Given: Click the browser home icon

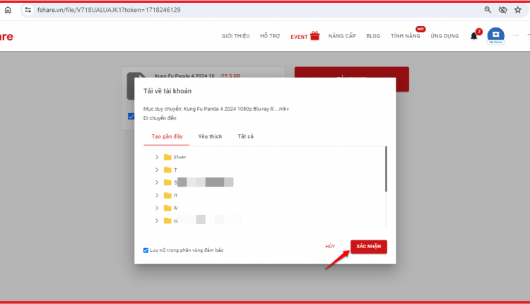Looking at the screenshot, I should [x=8, y=10].
